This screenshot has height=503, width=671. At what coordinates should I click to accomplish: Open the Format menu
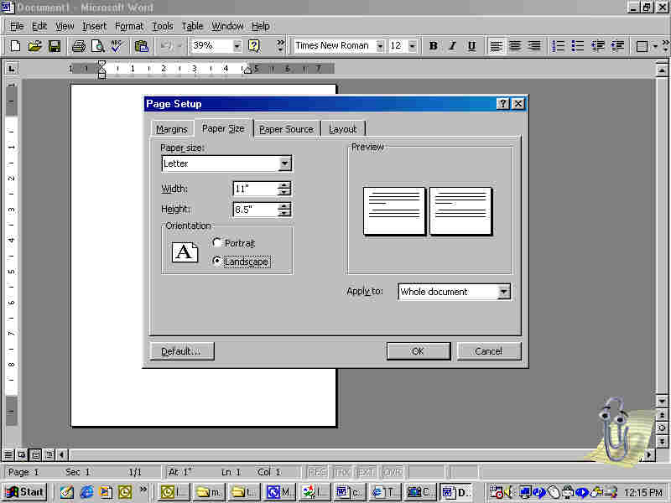click(x=129, y=26)
